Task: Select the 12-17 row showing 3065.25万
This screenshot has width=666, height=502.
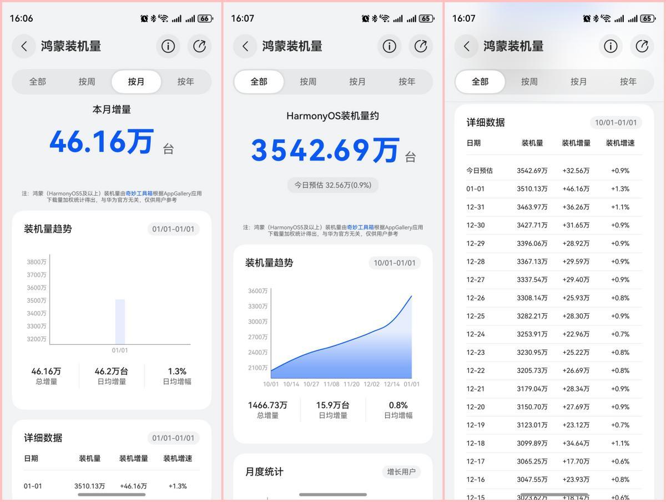Action: (554, 461)
